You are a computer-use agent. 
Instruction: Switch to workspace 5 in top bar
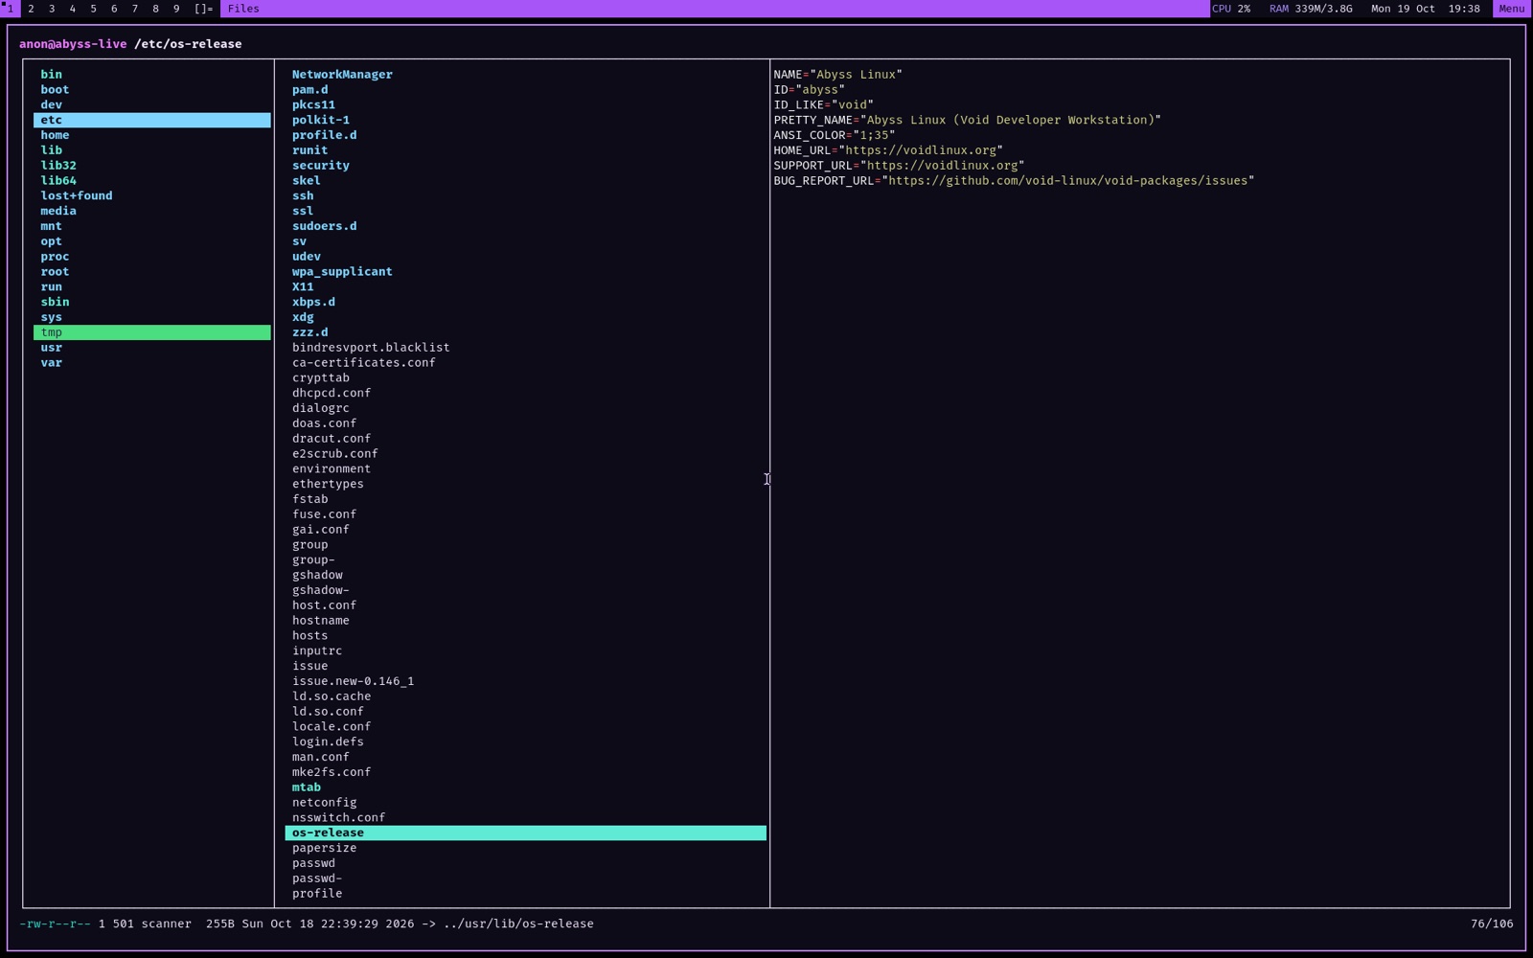(x=93, y=9)
